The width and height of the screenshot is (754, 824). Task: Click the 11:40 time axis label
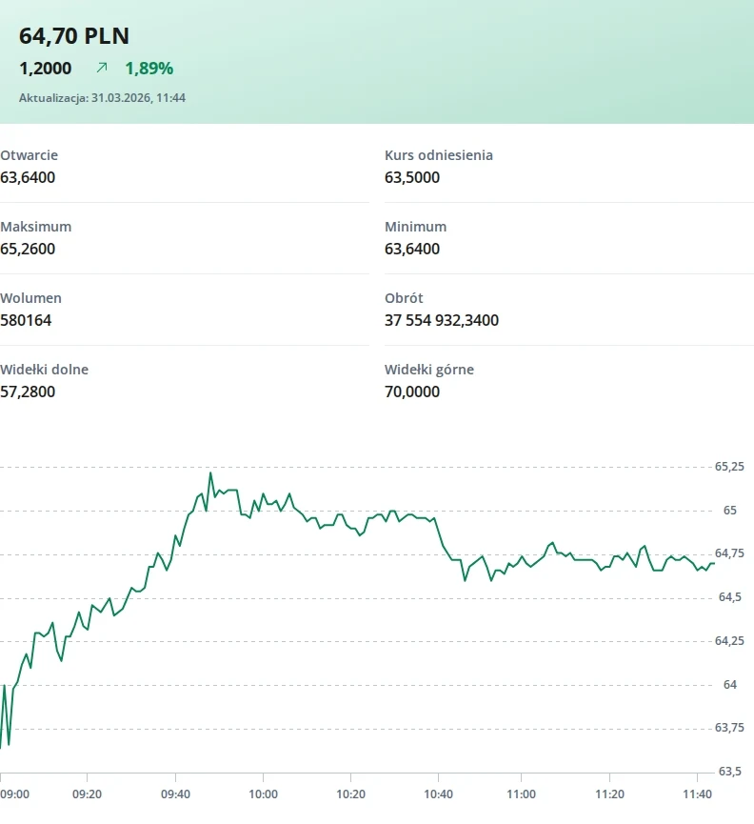tap(698, 794)
